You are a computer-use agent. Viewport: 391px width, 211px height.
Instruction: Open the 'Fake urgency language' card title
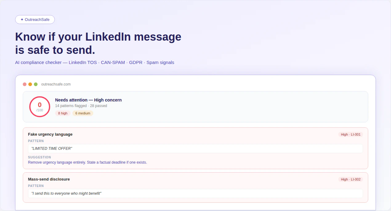[50, 134]
